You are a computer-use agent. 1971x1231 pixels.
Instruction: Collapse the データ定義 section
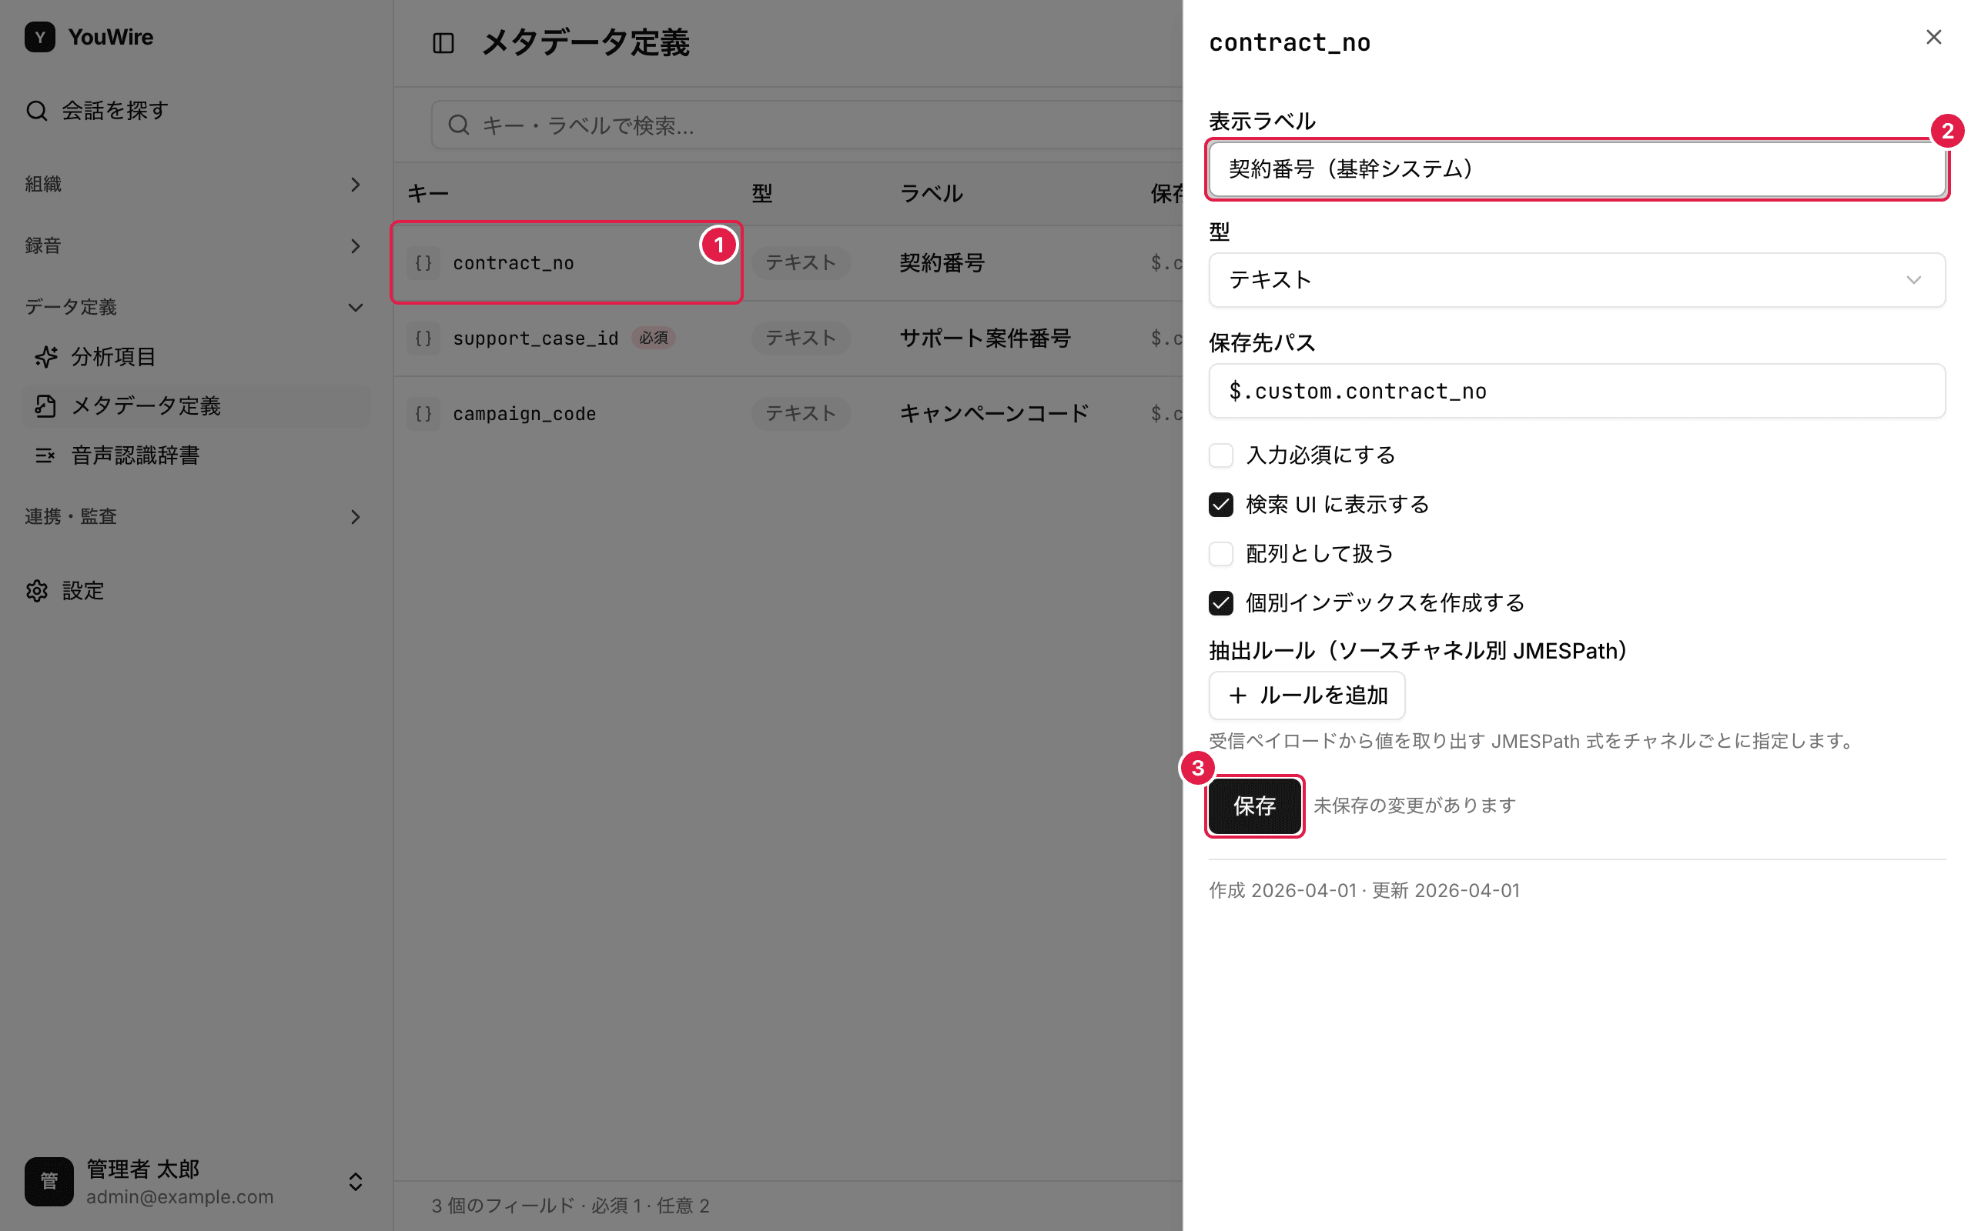[194, 308]
